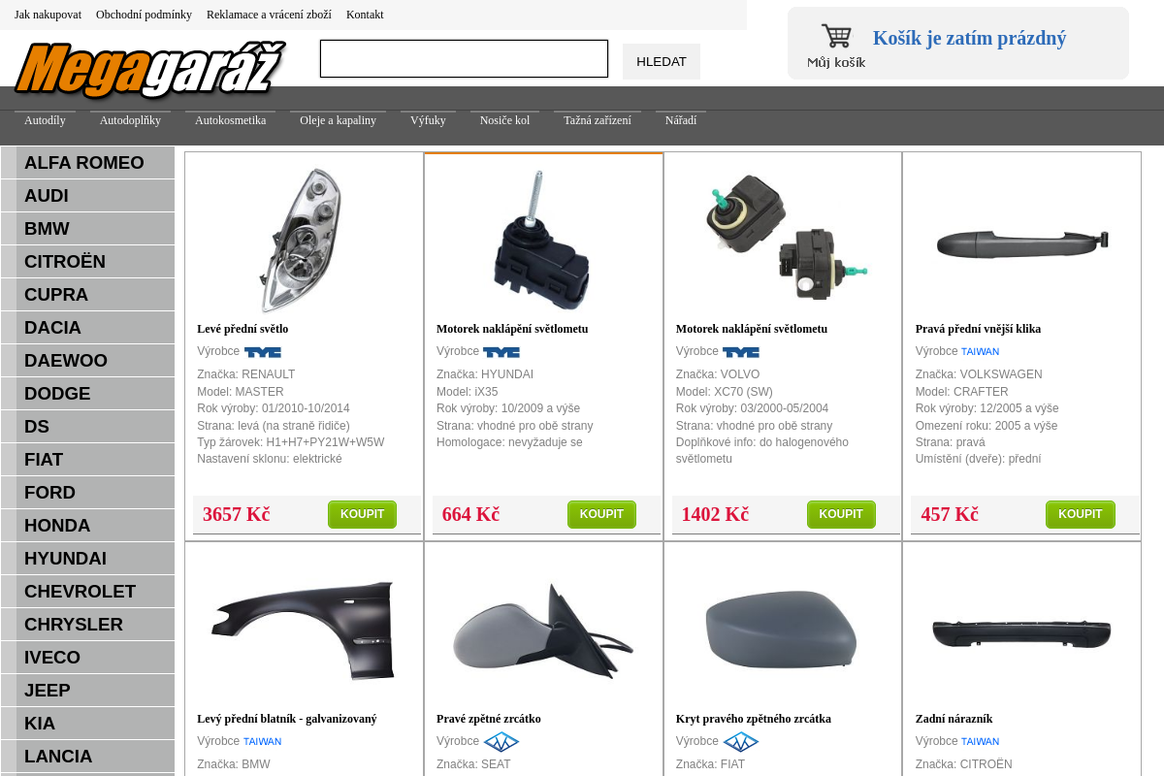Image resolution: width=1164 pixels, height=776 pixels.
Task: Select ALFA ROMEO in brand sidebar
Action: coord(87,163)
